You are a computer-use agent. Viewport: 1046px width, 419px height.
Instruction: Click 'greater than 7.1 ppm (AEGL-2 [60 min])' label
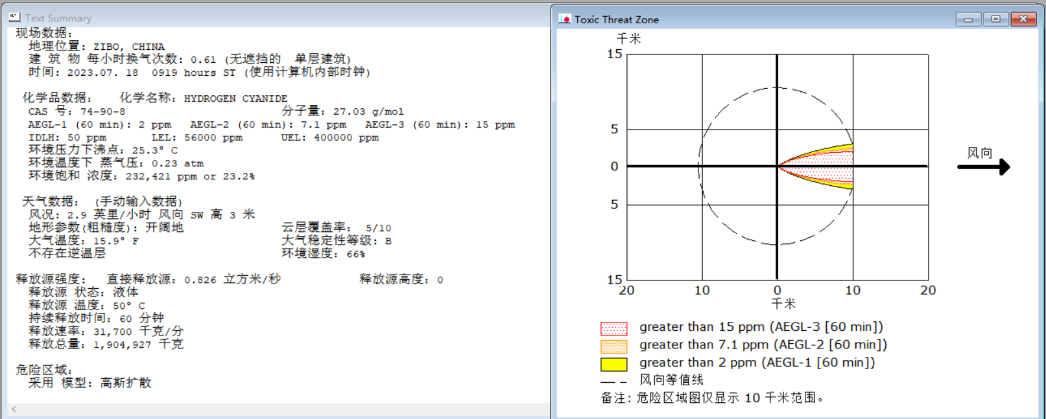coord(763,345)
